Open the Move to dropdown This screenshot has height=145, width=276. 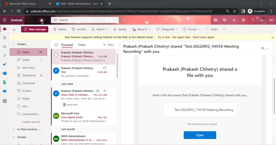coord(141,29)
